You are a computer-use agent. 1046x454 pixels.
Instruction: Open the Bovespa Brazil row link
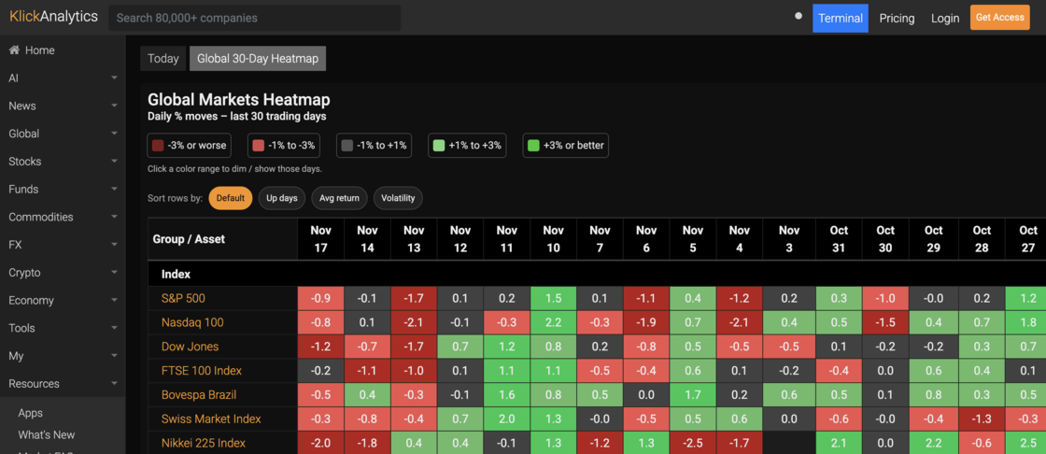point(199,394)
